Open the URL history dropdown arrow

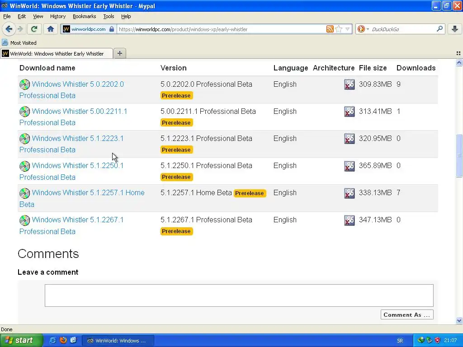pos(348,29)
